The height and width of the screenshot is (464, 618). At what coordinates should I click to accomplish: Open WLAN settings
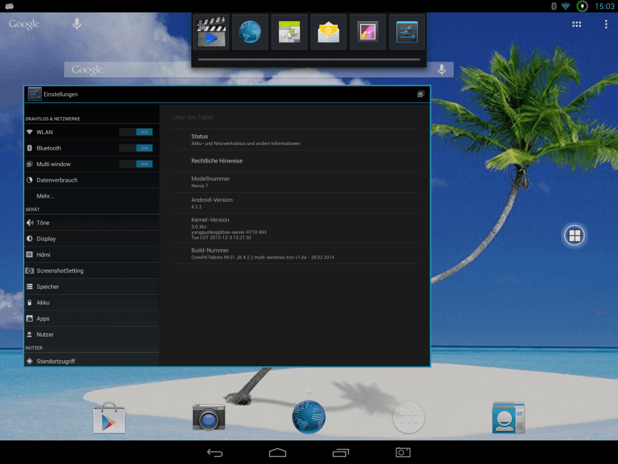[92, 132]
